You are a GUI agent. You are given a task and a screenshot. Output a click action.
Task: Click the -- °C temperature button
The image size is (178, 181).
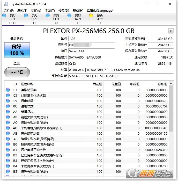[x=17, y=72]
